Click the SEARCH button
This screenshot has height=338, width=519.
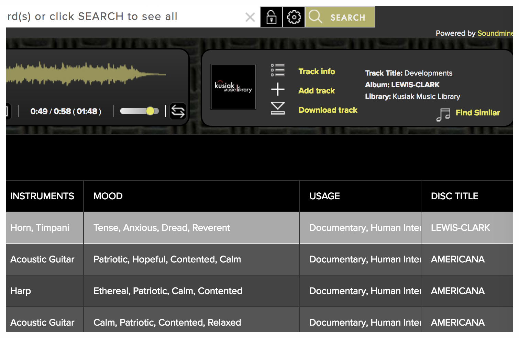pyautogui.click(x=340, y=17)
